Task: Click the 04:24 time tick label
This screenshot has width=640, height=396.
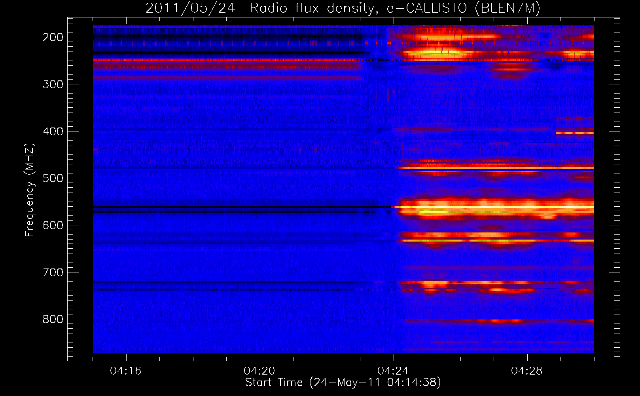Action: click(x=393, y=371)
